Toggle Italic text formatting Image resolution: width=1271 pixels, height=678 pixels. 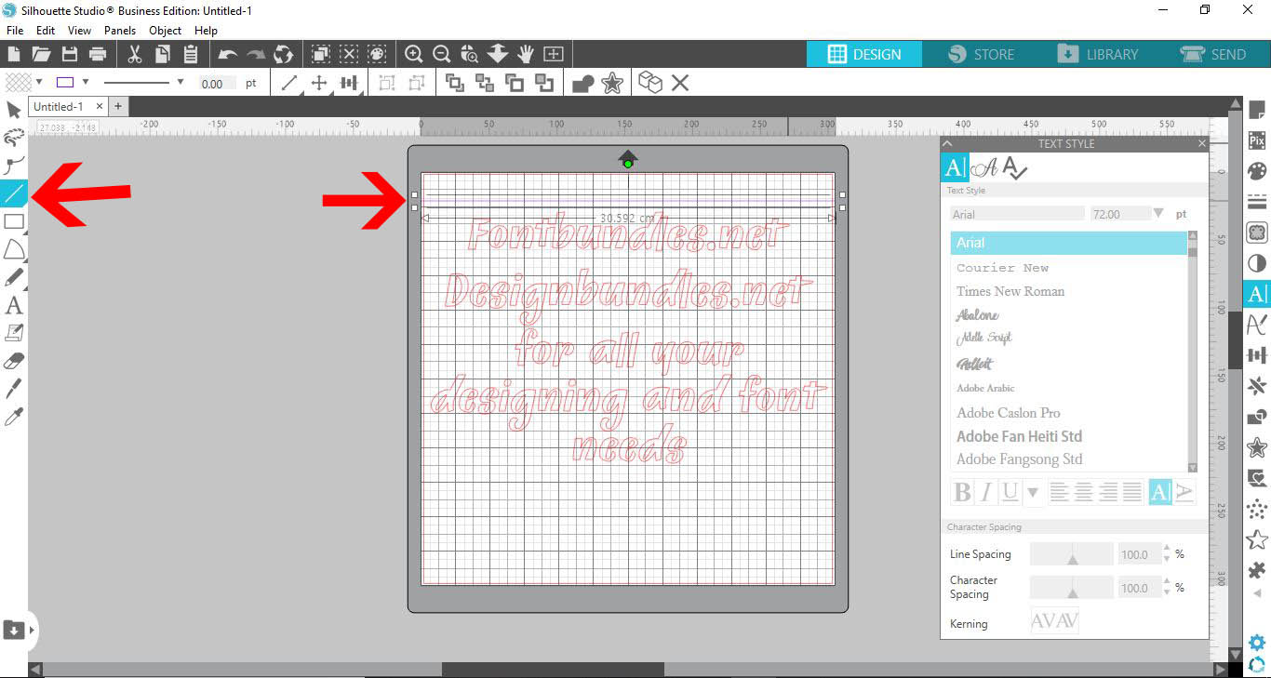(986, 492)
